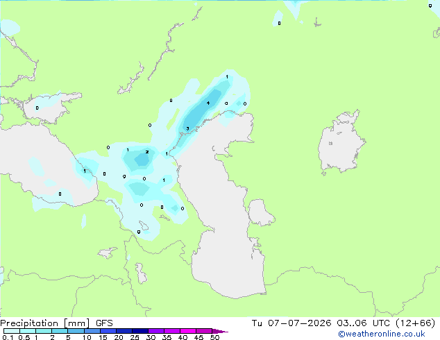Click the '10' legend scale label

coord(87,337)
